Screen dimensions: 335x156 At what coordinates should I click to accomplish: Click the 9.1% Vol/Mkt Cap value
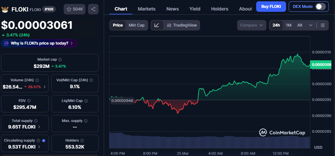coord(75,87)
